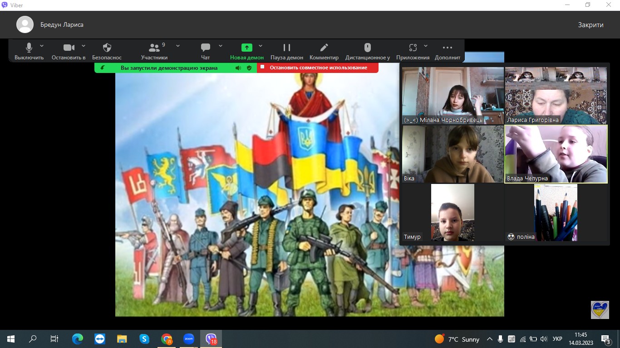Open TeamViewer from the taskbar
The height and width of the screenshot is (348, 620).
coord(100,339)
